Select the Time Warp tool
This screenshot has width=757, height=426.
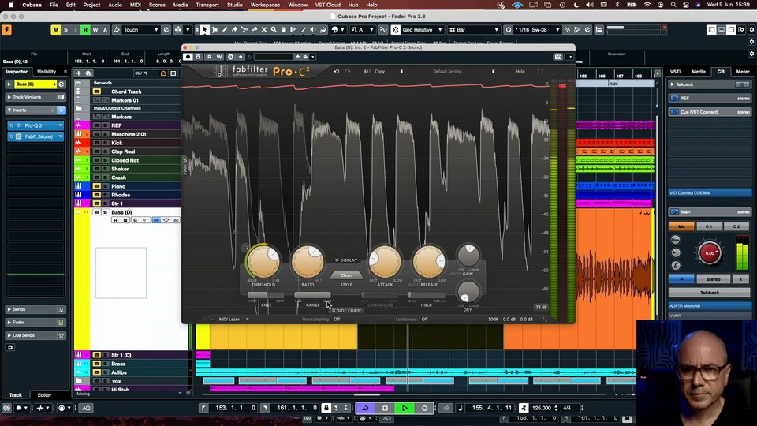(293, 30)
